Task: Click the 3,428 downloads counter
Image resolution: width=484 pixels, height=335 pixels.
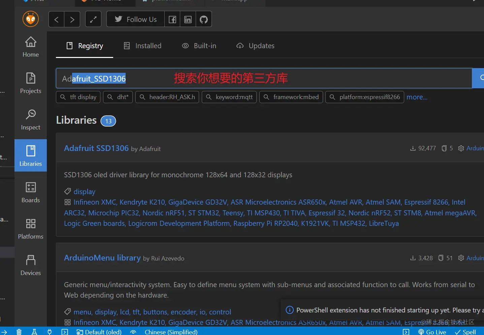Action: pos(421,258)
